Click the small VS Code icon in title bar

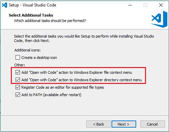4,5
